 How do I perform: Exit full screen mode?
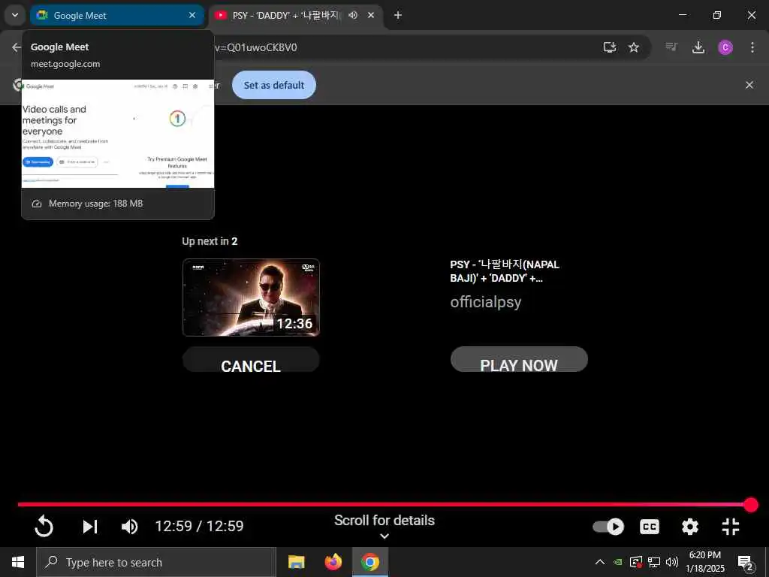click(731, 527)
